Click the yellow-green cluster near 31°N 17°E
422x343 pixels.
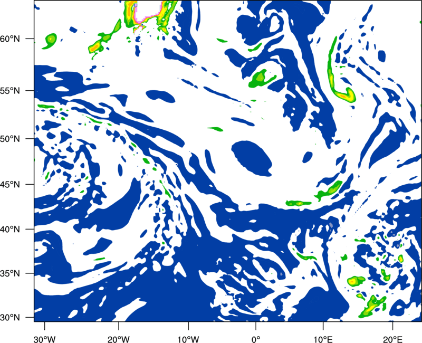(x=373, y=306)
